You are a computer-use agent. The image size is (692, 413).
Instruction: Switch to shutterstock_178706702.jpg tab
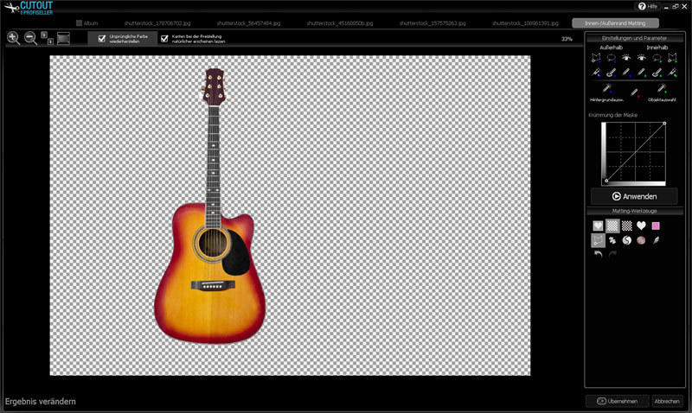[x=157, y=23]
